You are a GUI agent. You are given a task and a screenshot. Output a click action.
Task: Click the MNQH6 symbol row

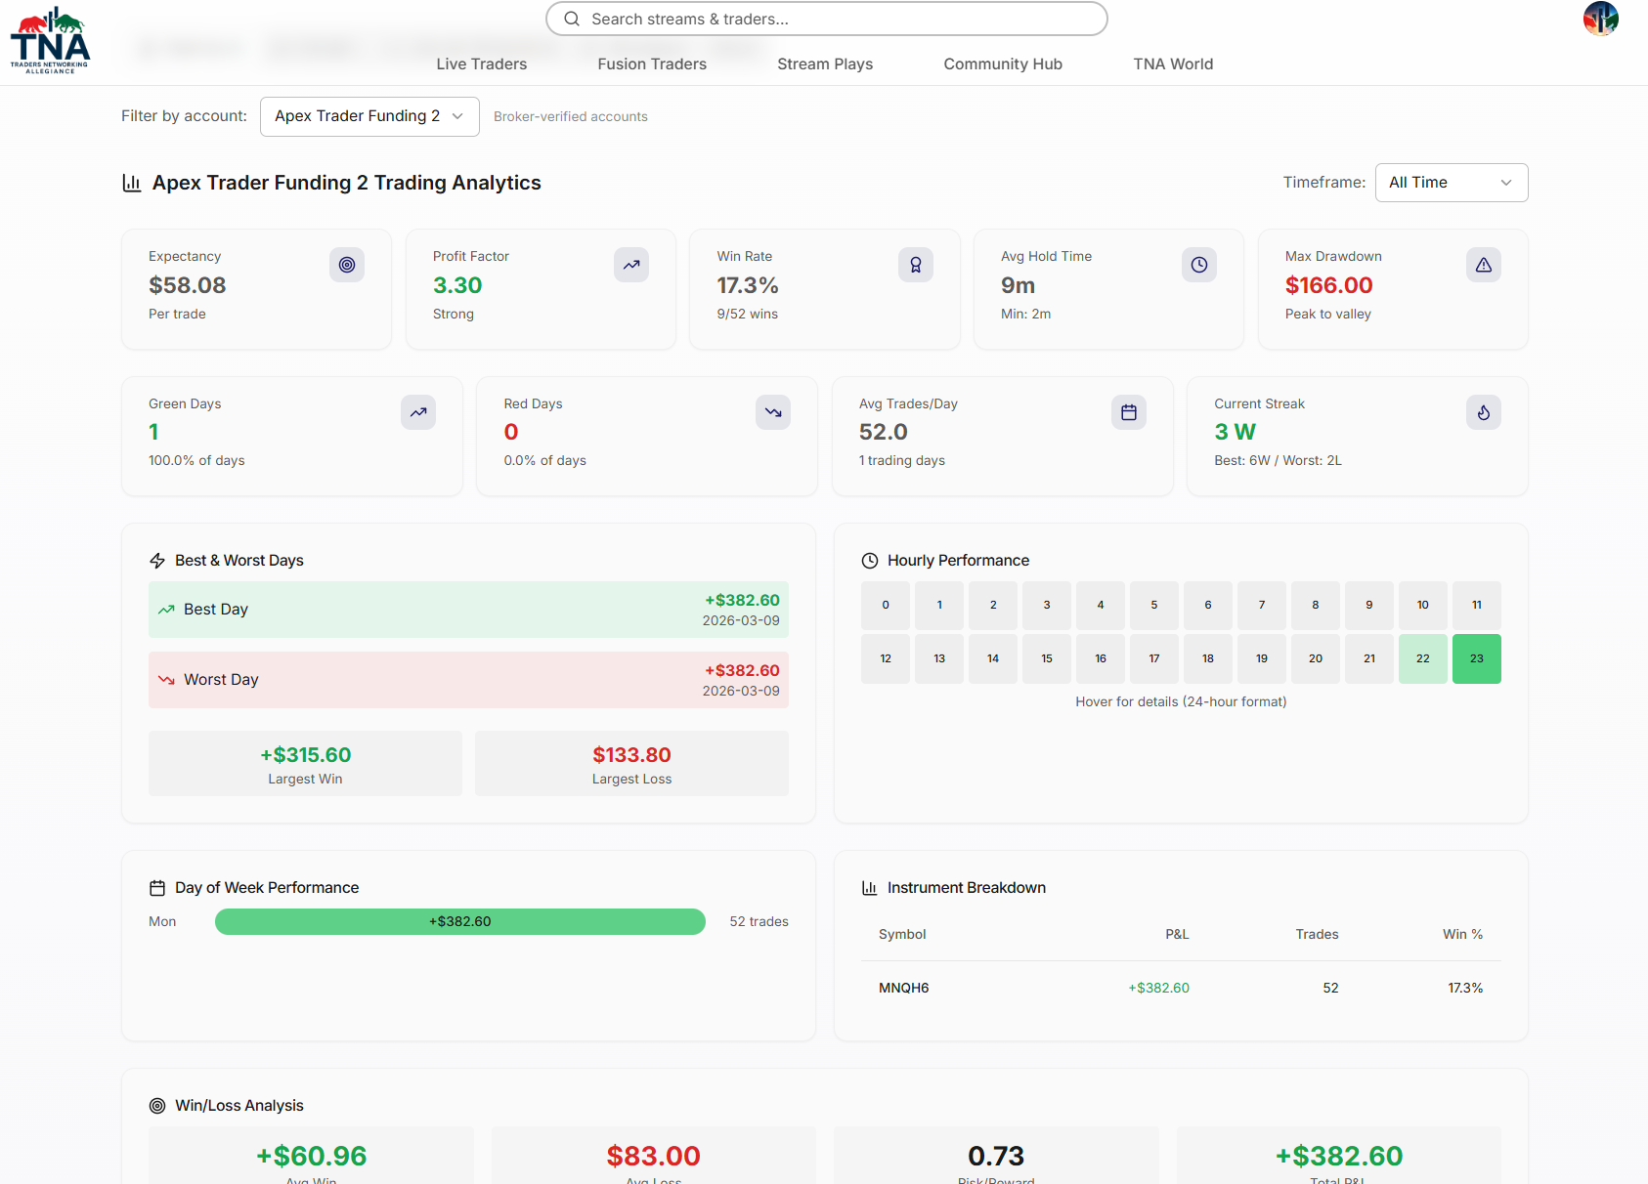1181,989
